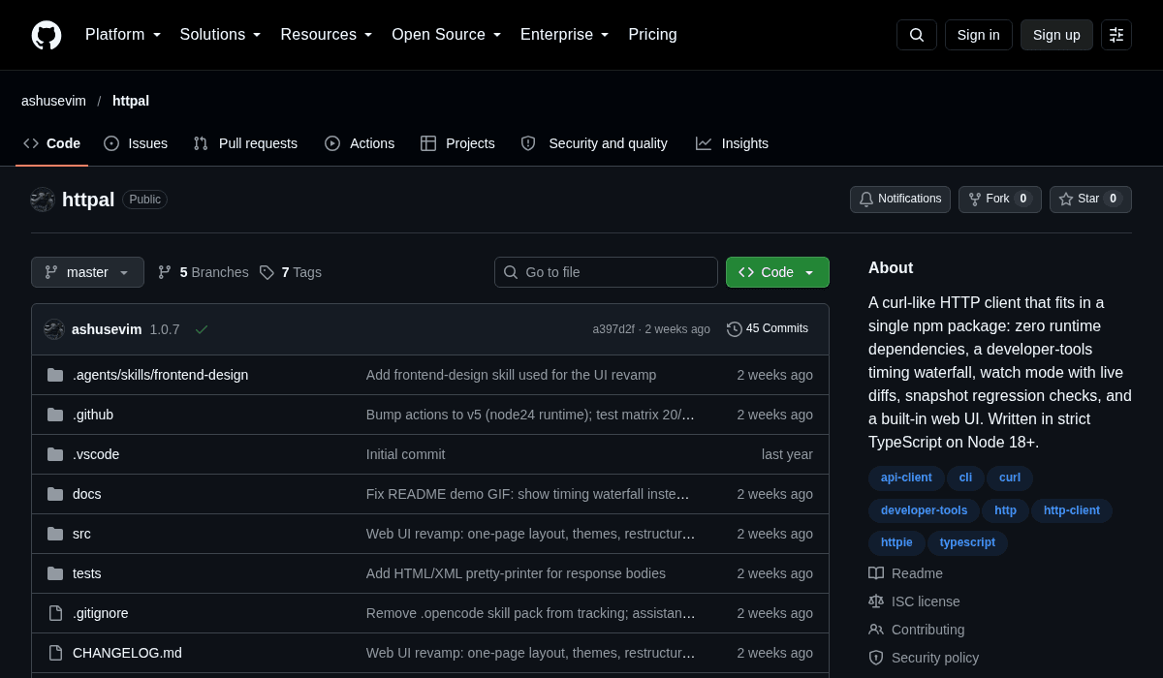1163x678 pixels.
Task: Click folder icon for .agents/skills row
Action: click(x=55, y=375)
